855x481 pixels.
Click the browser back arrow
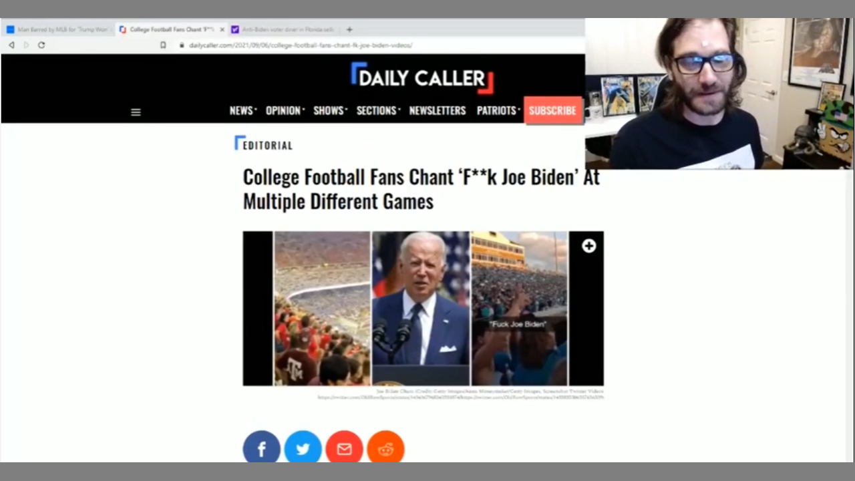coord(11,45)
